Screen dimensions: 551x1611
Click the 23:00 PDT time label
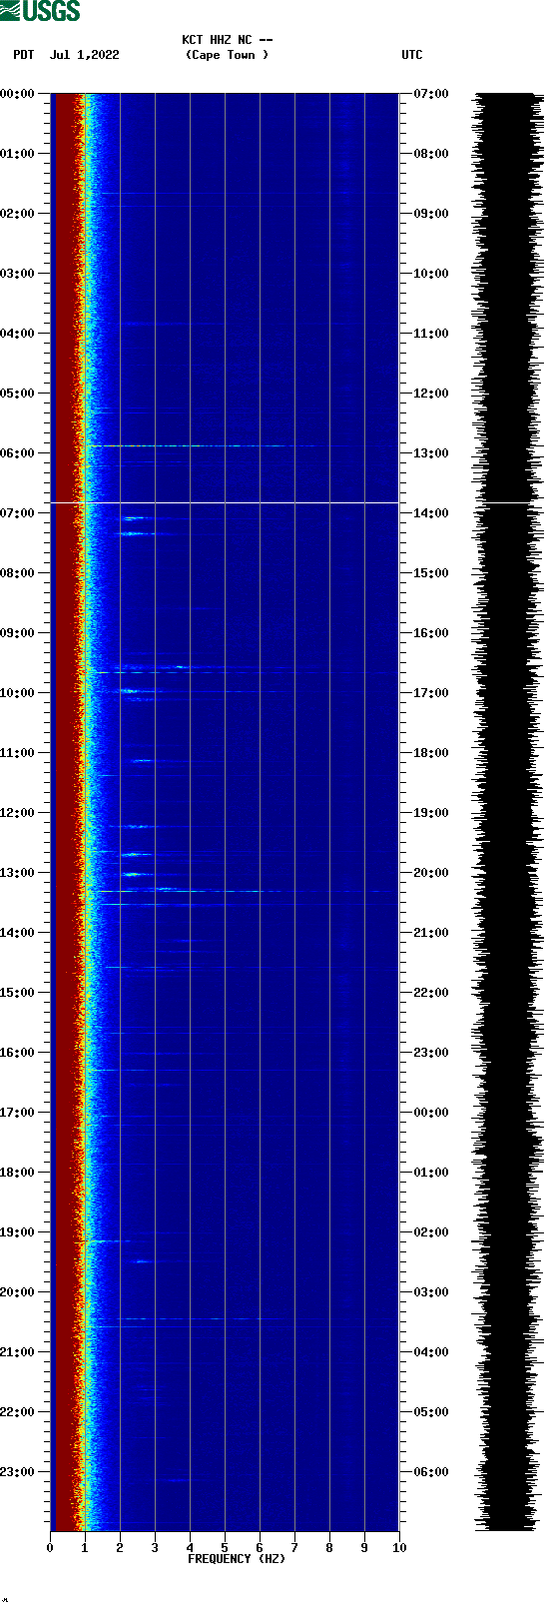coord(17,1472)
